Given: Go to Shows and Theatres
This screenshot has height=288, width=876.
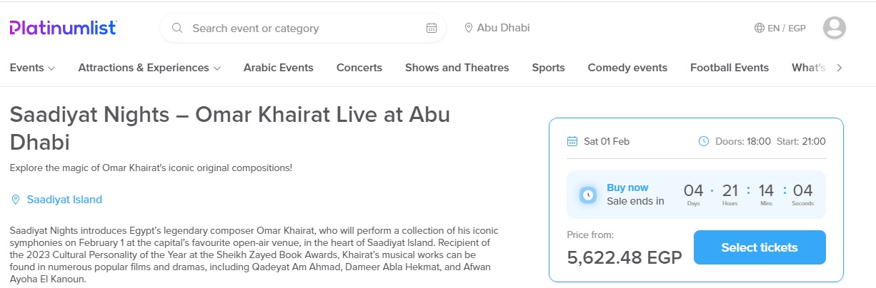Looking at the screenshot, I should click(x=457, y=68).
